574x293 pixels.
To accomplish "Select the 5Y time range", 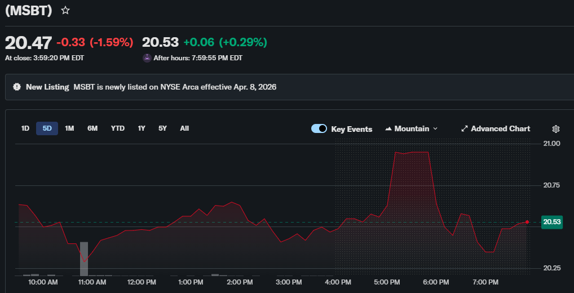I will tap(162, 128).
